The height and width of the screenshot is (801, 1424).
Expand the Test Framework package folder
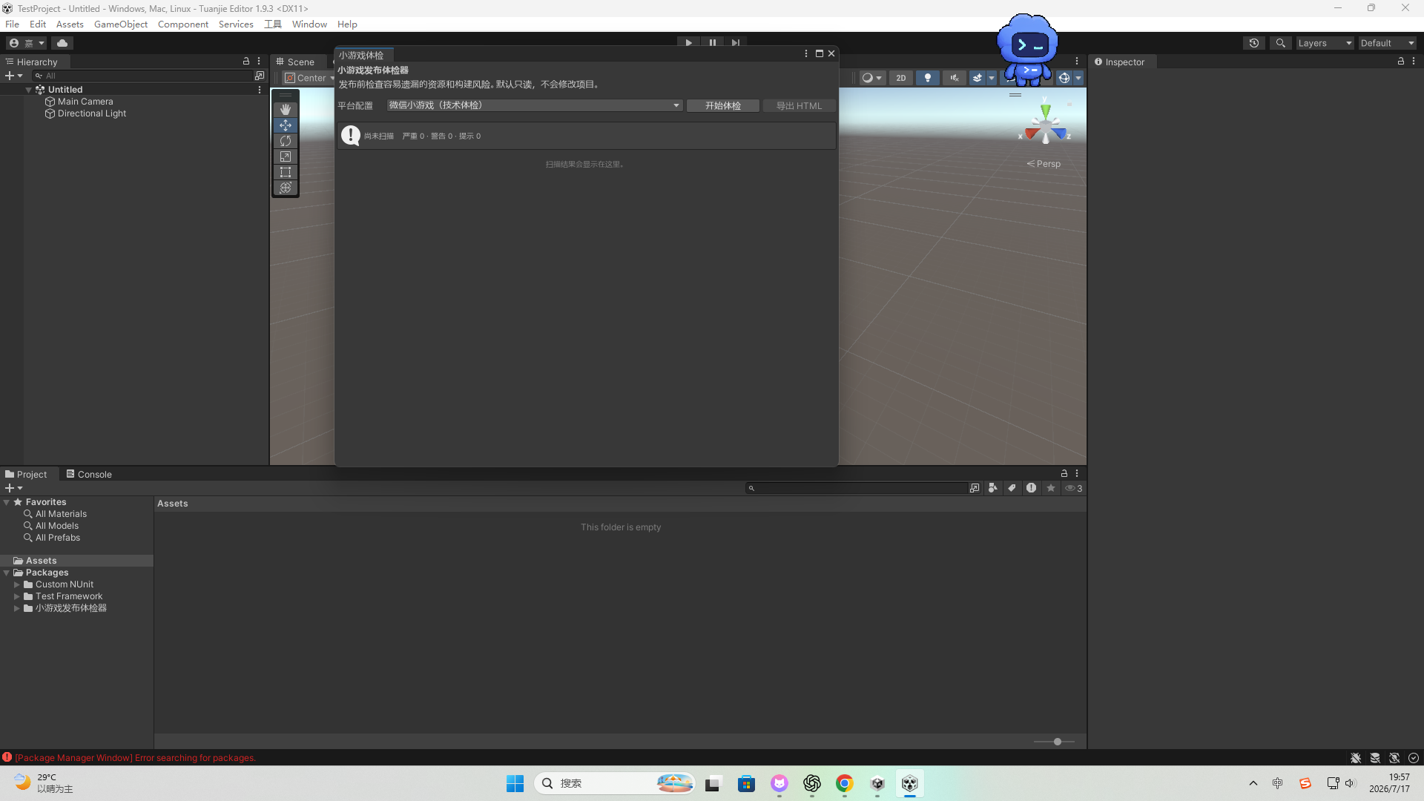click(x=17, y=596)
